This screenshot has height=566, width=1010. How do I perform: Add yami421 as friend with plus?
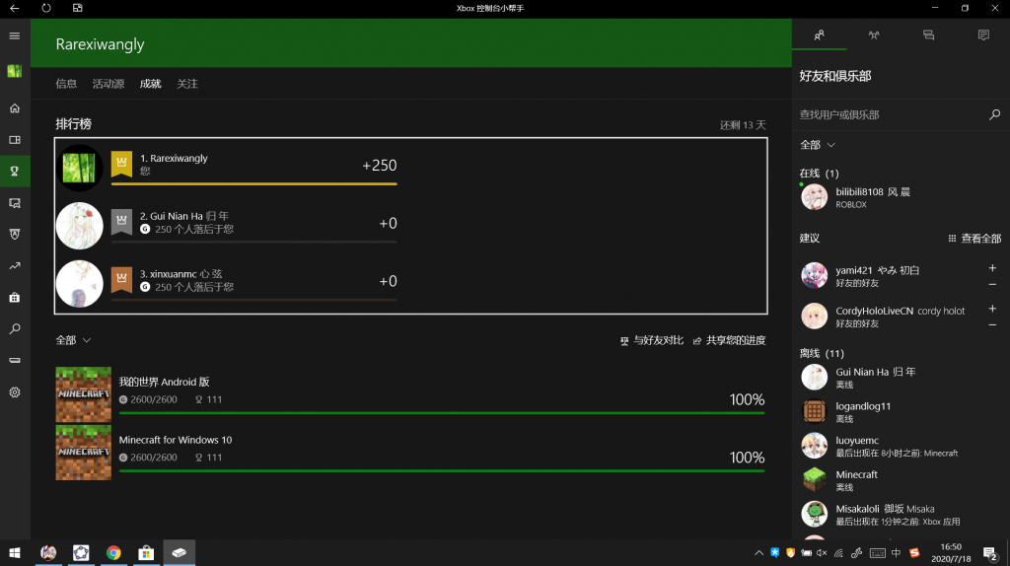992,268
